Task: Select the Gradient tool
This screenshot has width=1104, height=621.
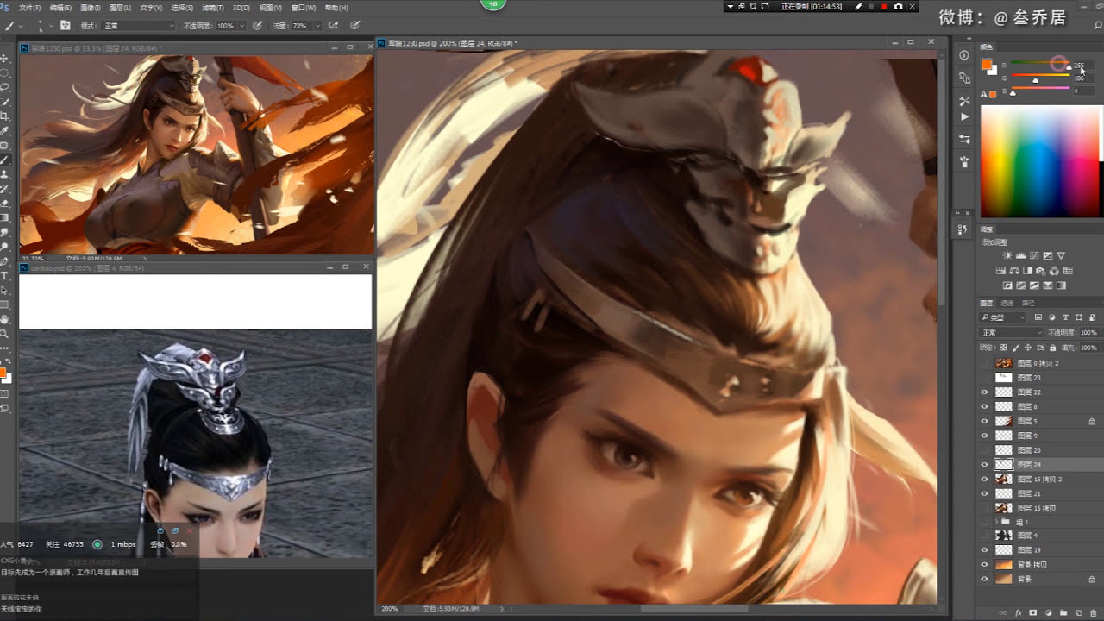Action: pos(4,217)
